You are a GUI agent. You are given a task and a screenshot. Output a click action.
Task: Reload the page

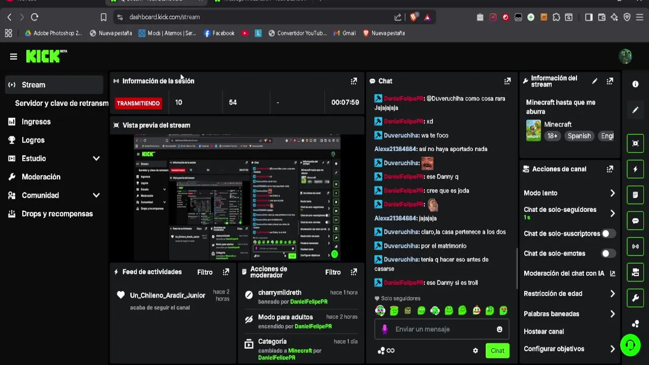[34, 17]
